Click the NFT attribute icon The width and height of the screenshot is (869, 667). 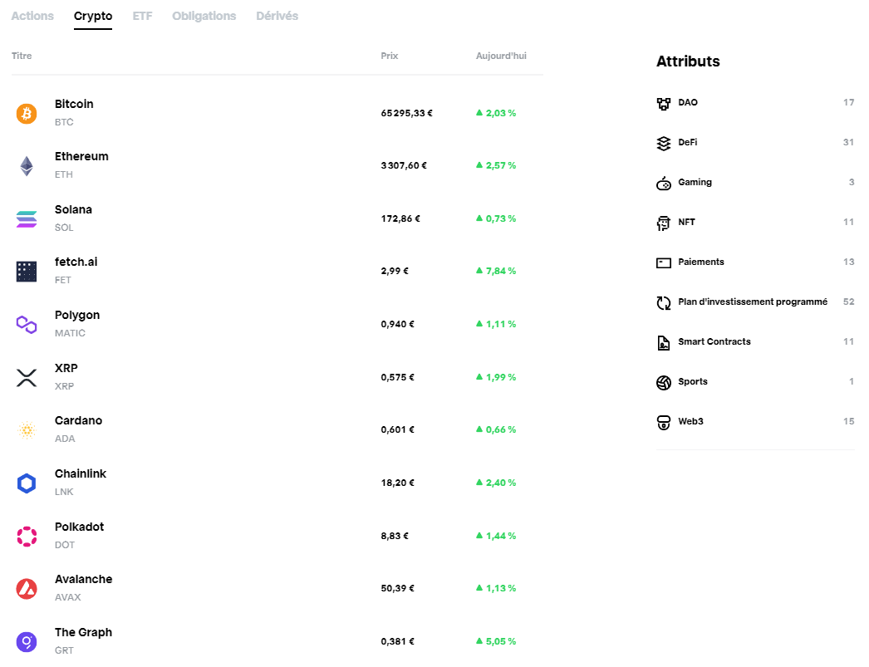click(664, 223)
